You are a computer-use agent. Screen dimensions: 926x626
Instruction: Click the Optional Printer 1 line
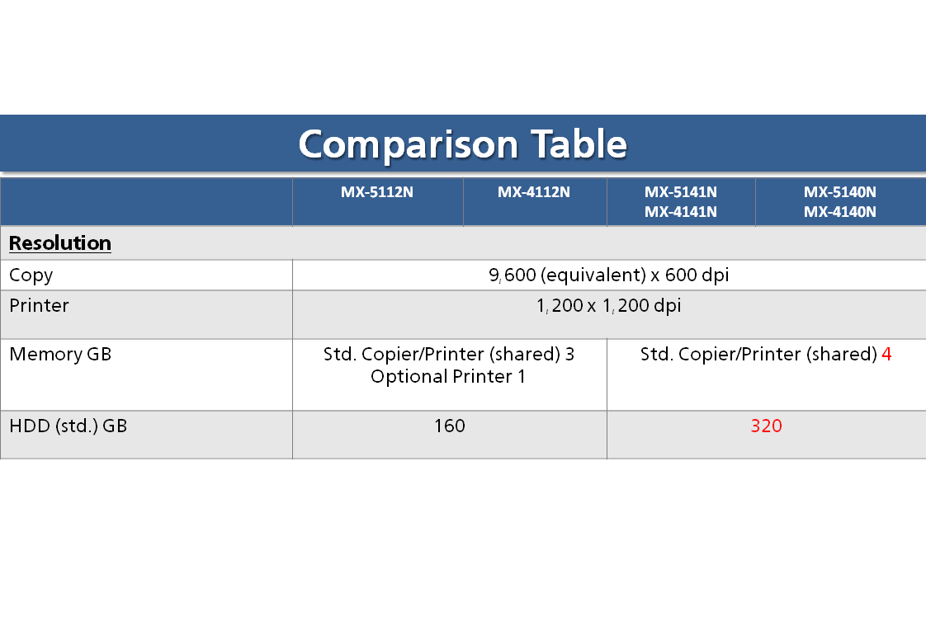click(448, 377)
